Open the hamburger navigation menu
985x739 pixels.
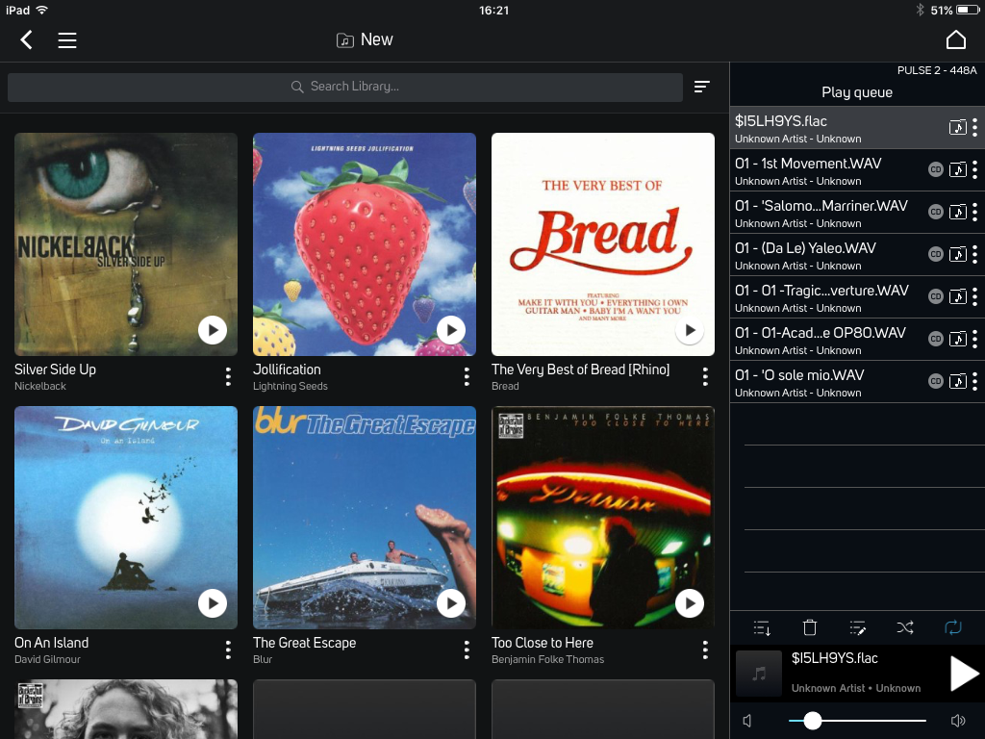[x=67, y=40]
